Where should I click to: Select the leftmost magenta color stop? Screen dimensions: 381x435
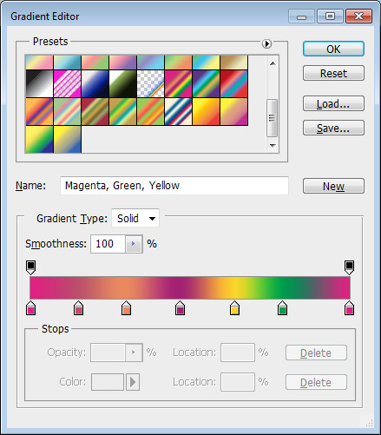(30, 307)
